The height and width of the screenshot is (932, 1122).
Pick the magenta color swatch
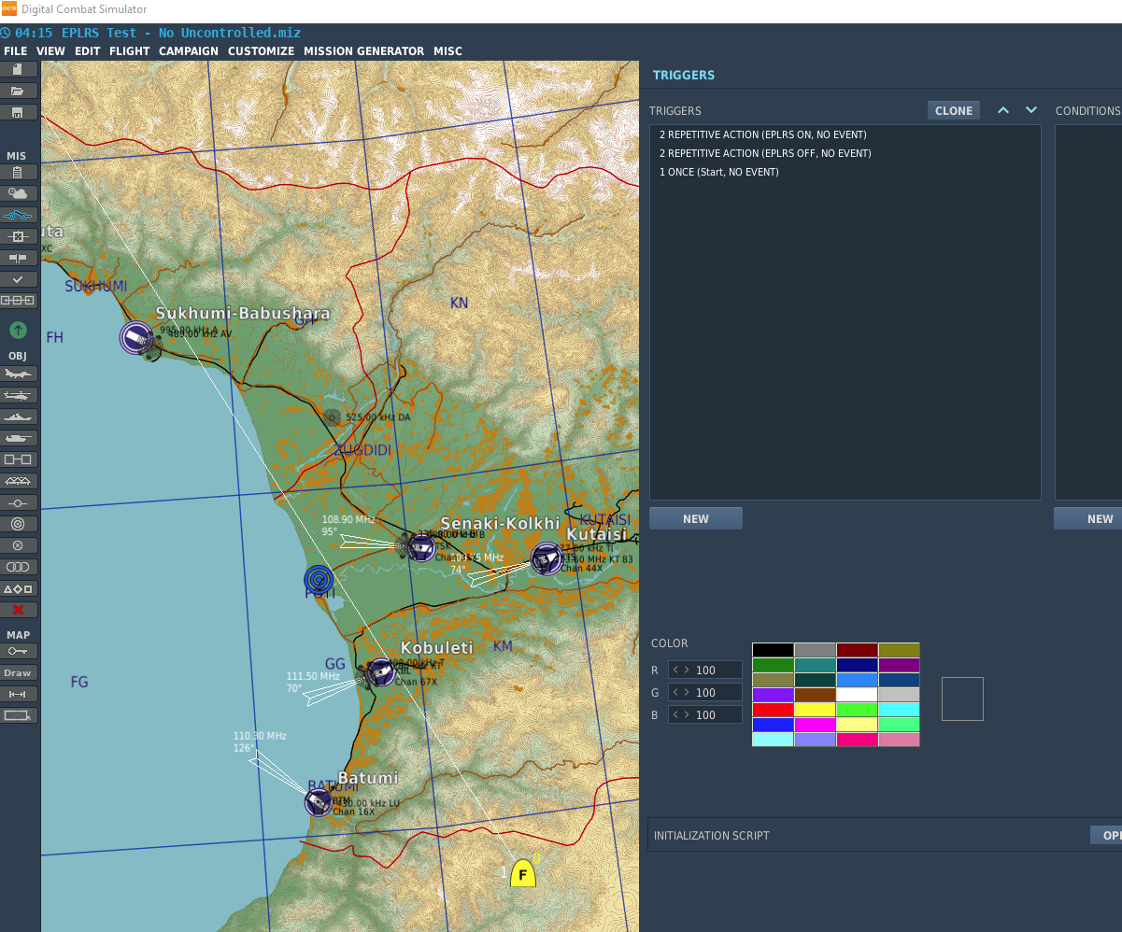click(x=815, y=725)
